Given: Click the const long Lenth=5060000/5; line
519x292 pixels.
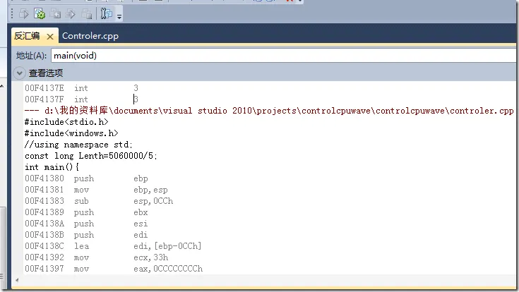Looking at the screenshot, I should click(x=90, y=156).
